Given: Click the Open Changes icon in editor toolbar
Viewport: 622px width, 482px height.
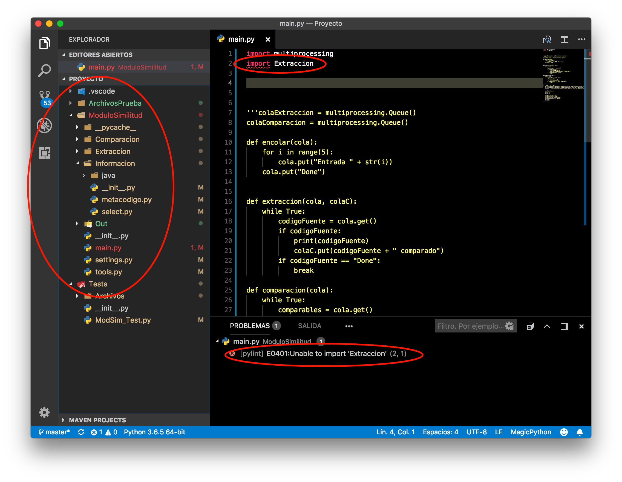Looking at the screenshot, I should pyautogui.click(x=547, y=39).
